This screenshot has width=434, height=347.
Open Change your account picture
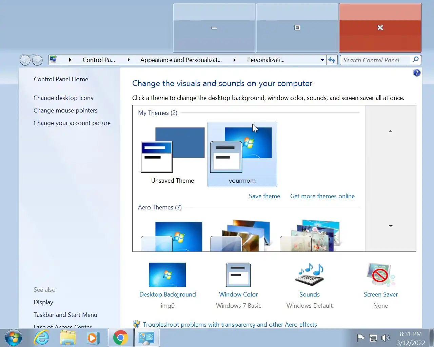[72, 123]
